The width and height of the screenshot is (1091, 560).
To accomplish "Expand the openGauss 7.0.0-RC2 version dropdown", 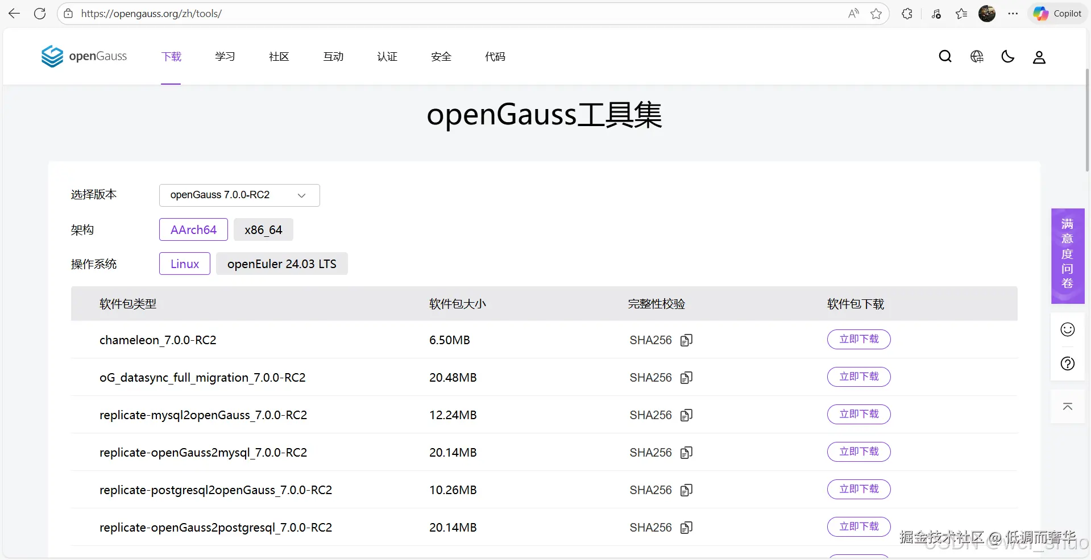I will pos(239,195).
